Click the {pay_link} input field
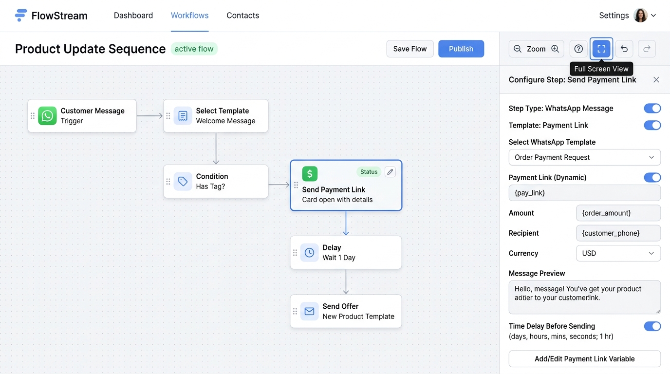Image resolution: width=670 pixels, height=374 pixels. tap(585, 193)
